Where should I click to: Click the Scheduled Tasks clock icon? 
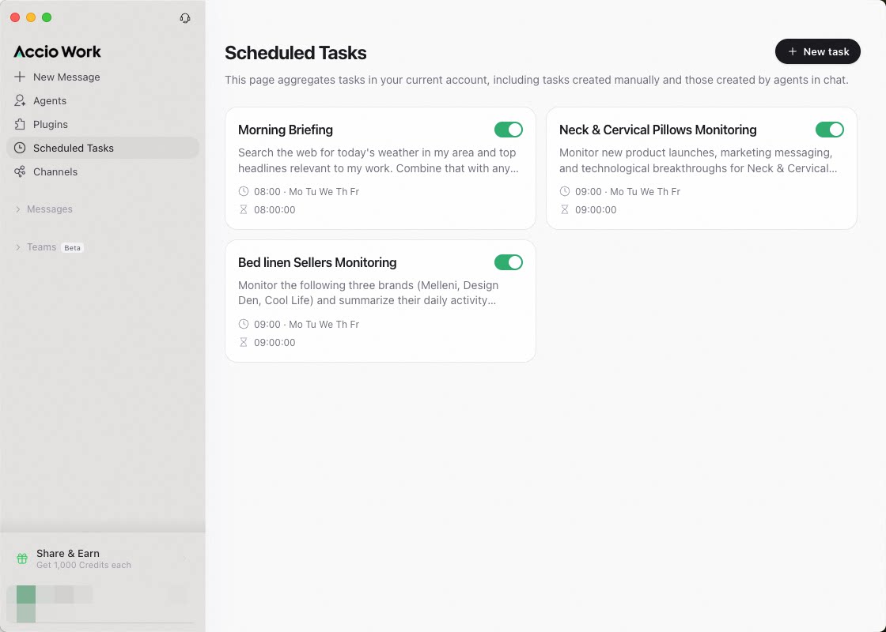[20, 148]
